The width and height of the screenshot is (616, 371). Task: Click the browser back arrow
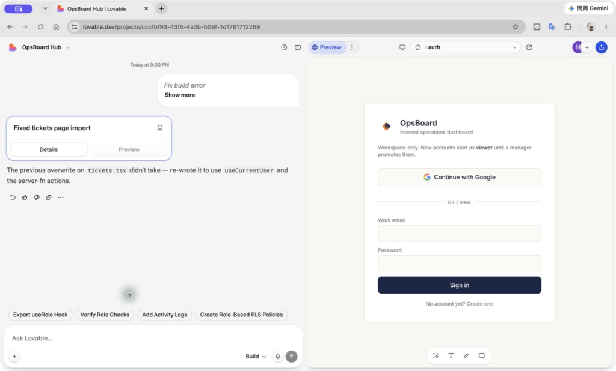coord(10,26)
